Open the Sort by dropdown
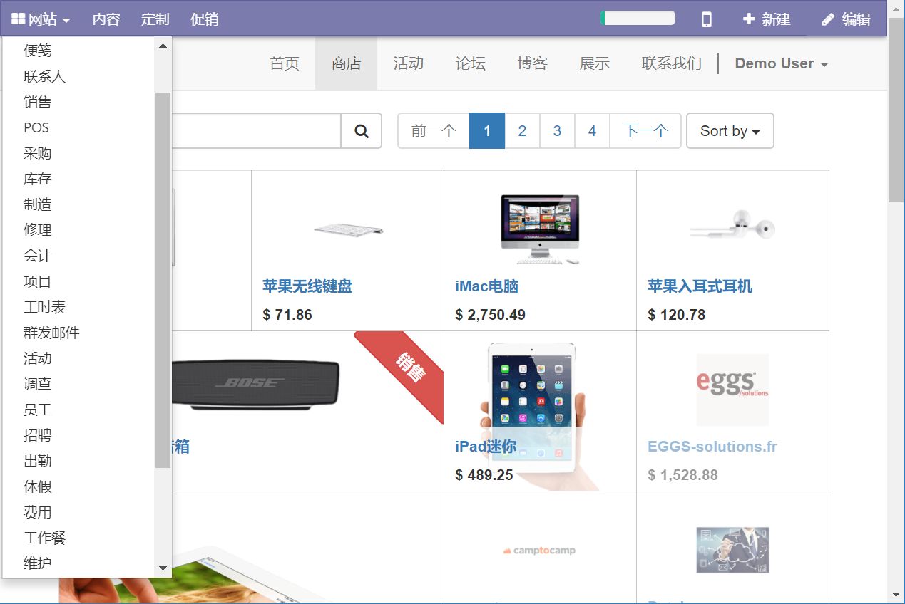Image resolution: width=905 pixels, height=604 pixels. [730, 131]
